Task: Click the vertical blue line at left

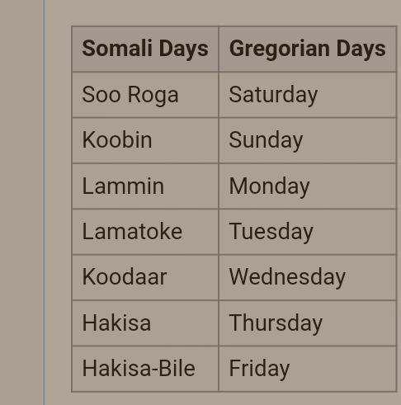Action: point(44,202)
